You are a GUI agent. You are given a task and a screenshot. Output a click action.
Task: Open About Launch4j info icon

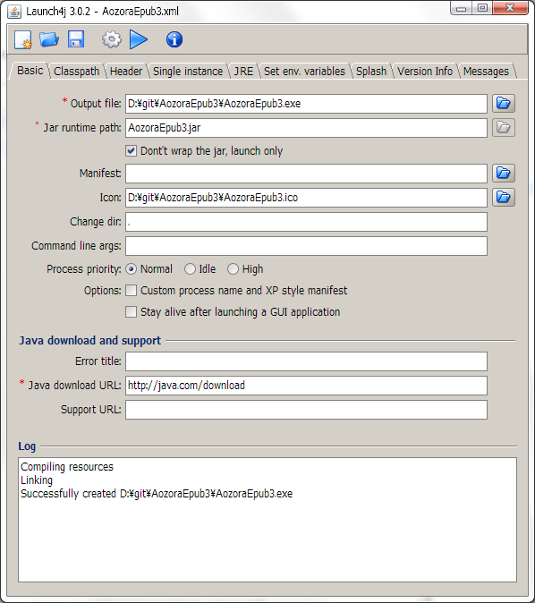(x=174, y=39)
